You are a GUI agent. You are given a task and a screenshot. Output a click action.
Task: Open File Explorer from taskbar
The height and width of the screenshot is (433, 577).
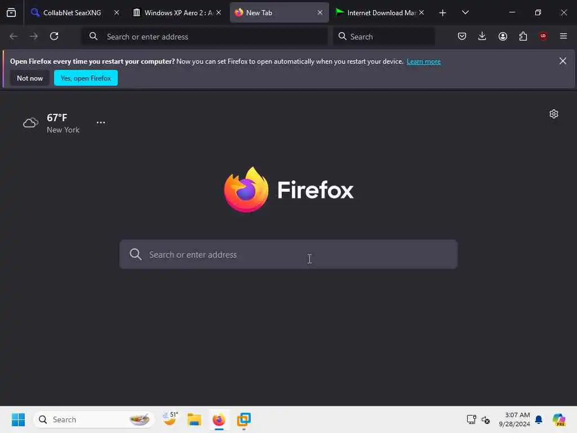(x=194, y=419)
